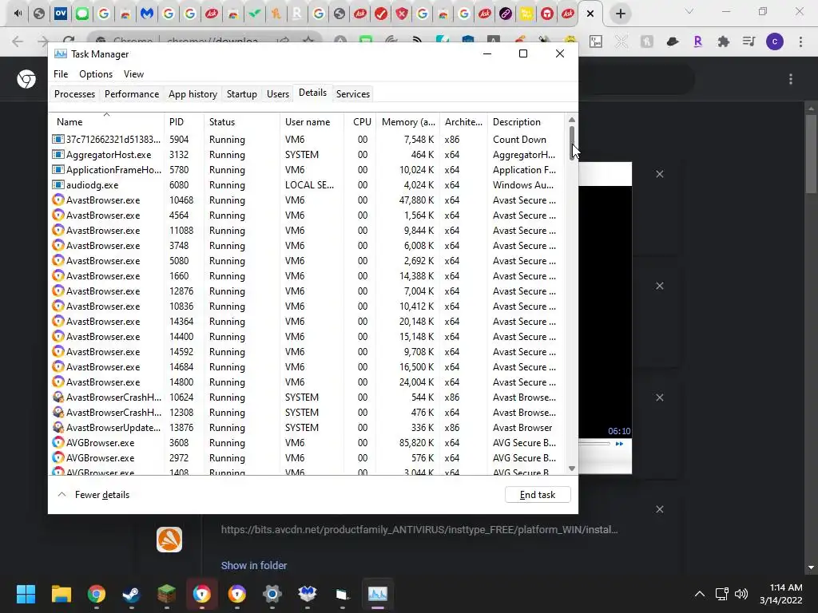818x613 pixels.
Task: Switch to the Startup tab
Action: pyautogui.click(x=241, y=94)
